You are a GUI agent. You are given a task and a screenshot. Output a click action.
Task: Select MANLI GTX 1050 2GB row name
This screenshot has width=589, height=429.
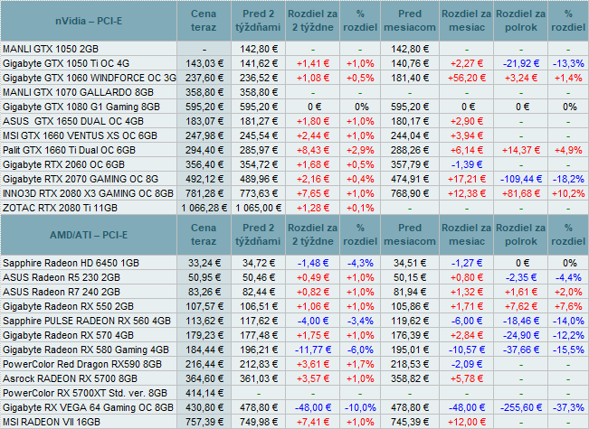pyautogui.click(x=51, y=49)
